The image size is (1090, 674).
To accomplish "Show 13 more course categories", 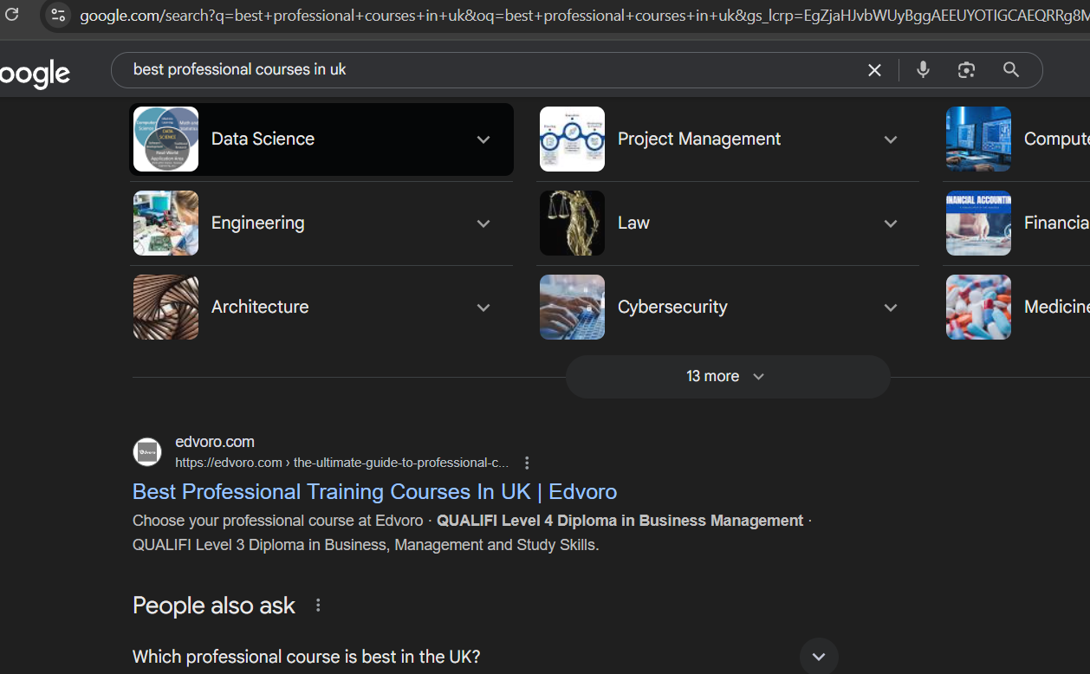I will coord(727,377).
